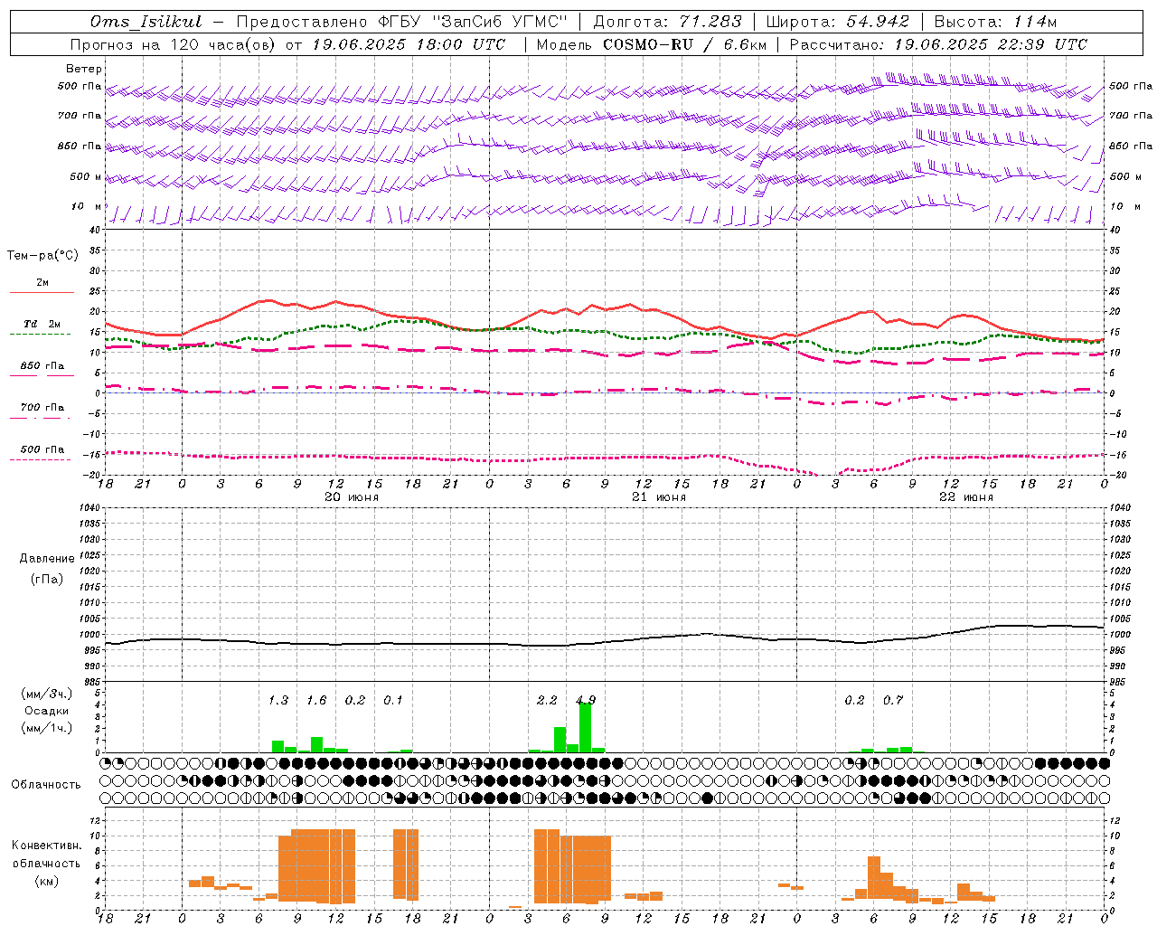Click the 'Прогноз на 120 часа(ов)' text
Screen dimensions: 1157x926
coord(173,44)
